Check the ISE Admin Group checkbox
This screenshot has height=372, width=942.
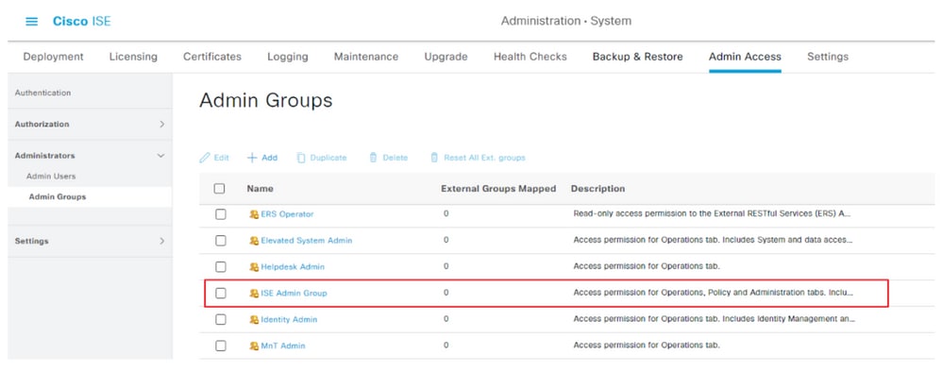(x=221, y=294)
